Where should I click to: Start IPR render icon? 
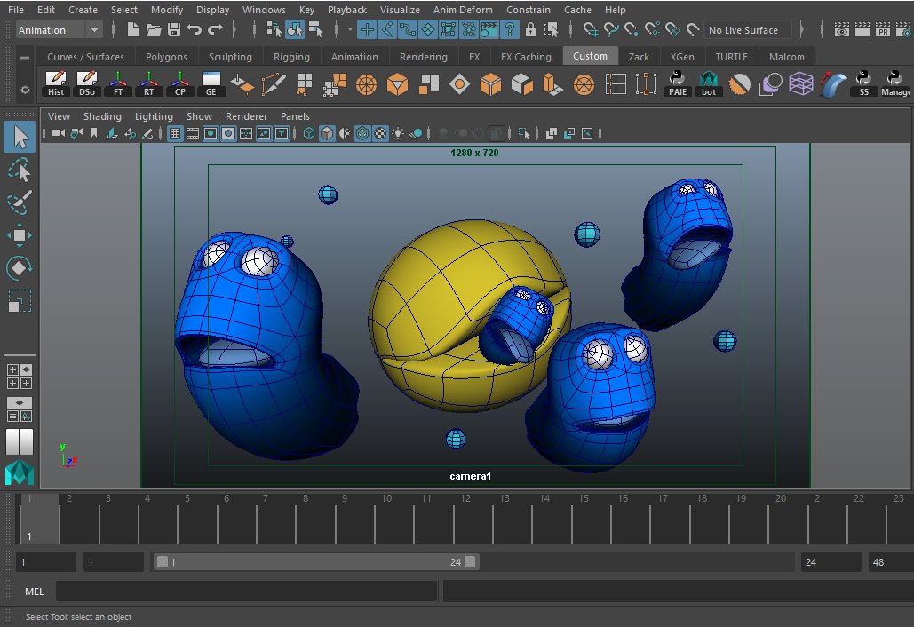(x=883, y=29)
